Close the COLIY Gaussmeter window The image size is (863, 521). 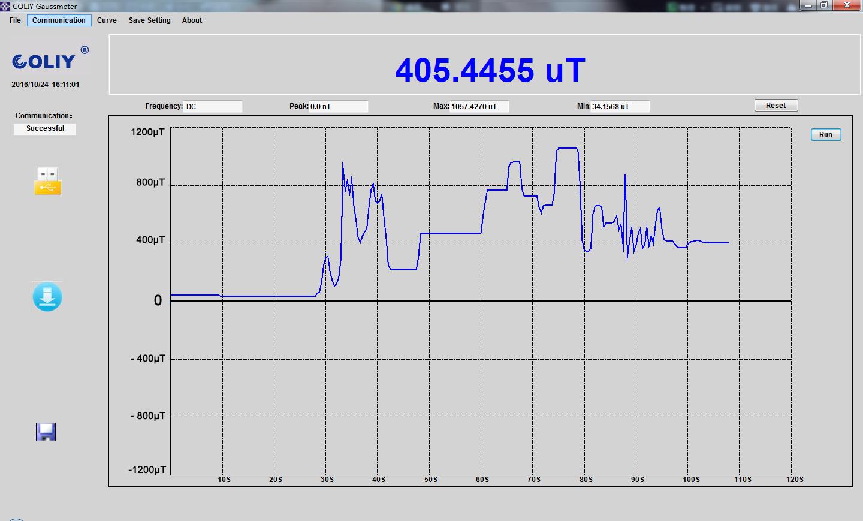click(x=847, y=5)
